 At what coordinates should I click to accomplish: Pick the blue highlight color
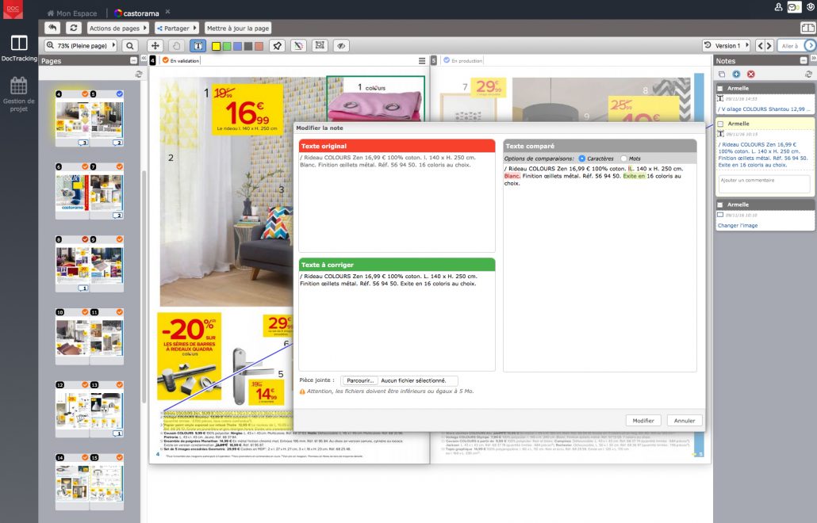click(238, 46)
